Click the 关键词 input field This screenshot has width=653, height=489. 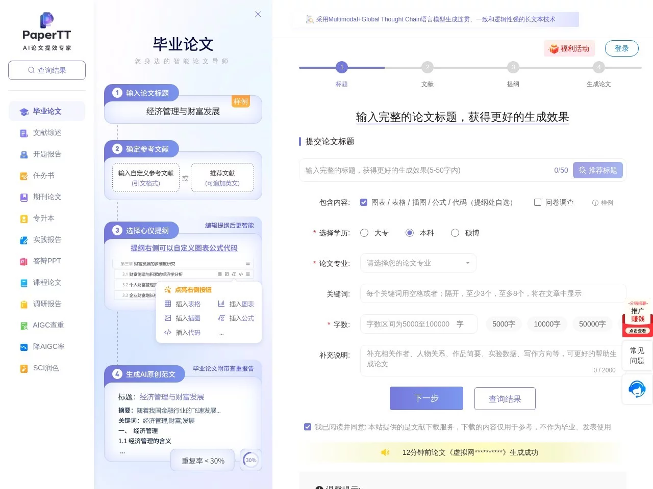pyautogui.click(x=492, y=293)
